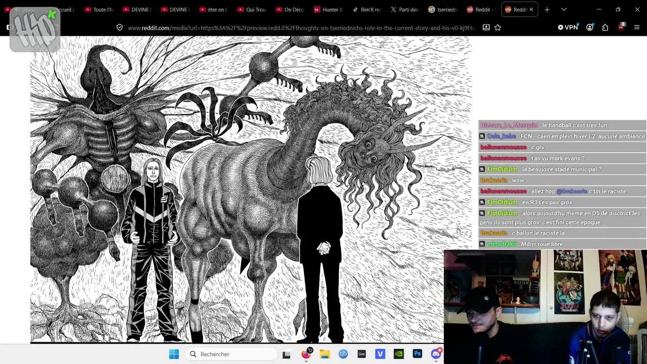Viewport: 647px width, 364px height.
Task: Switch to the Rim'K TikTok tab
Action: [x=366, y=10]
